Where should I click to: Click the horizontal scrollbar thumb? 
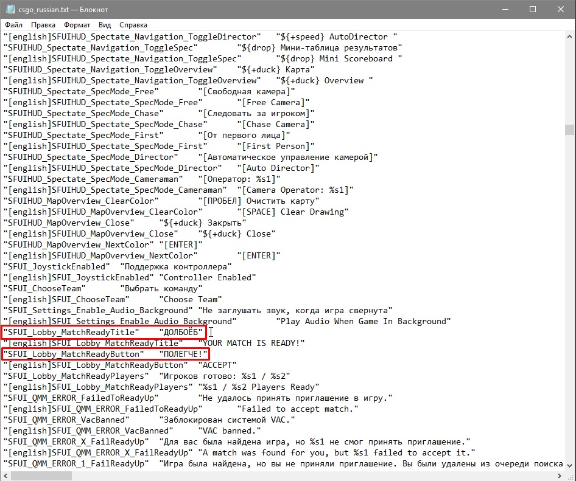coord(41,476)
